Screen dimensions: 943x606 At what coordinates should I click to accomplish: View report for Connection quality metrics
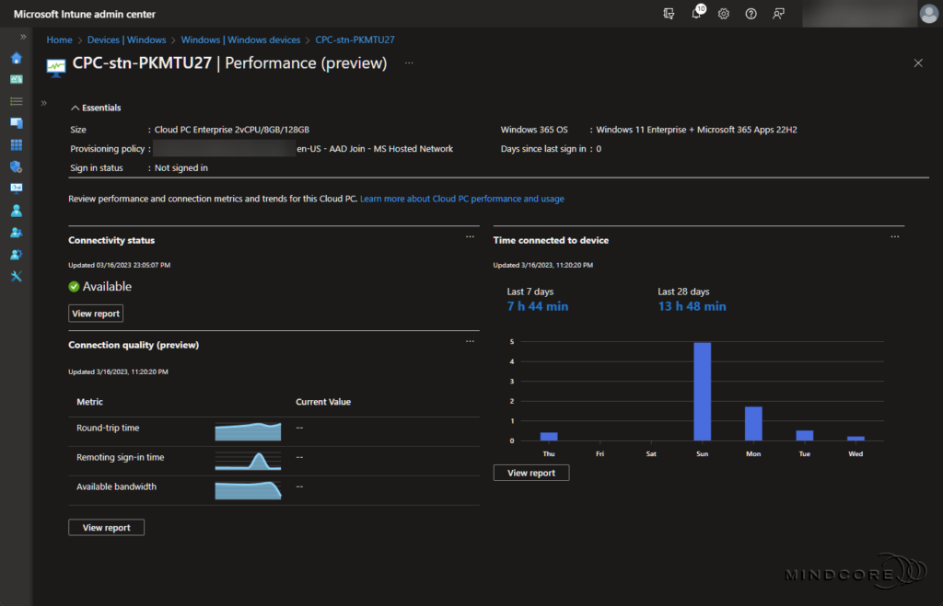(x=105, y=527)
